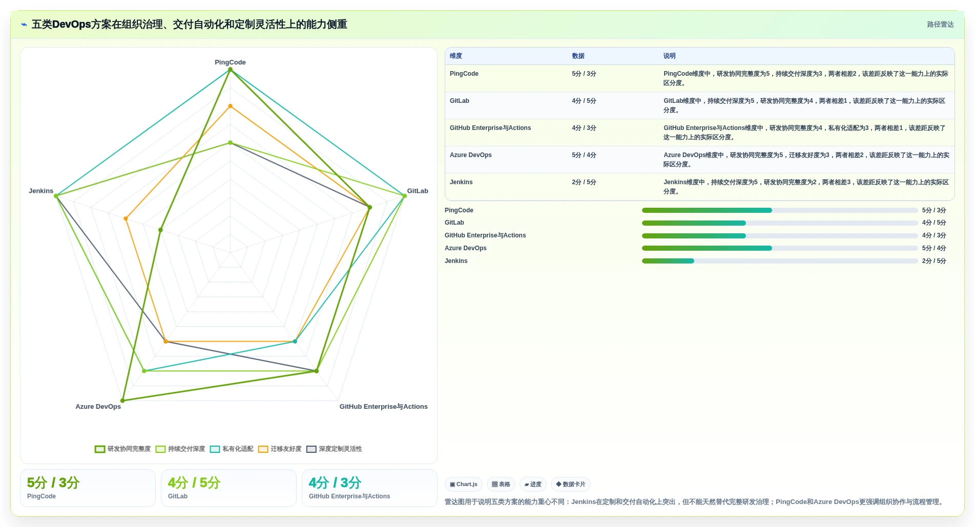Click the PingCode description cell text
Image resolution: width=975 pixels, height=527 pixels.
pos(806,78)
